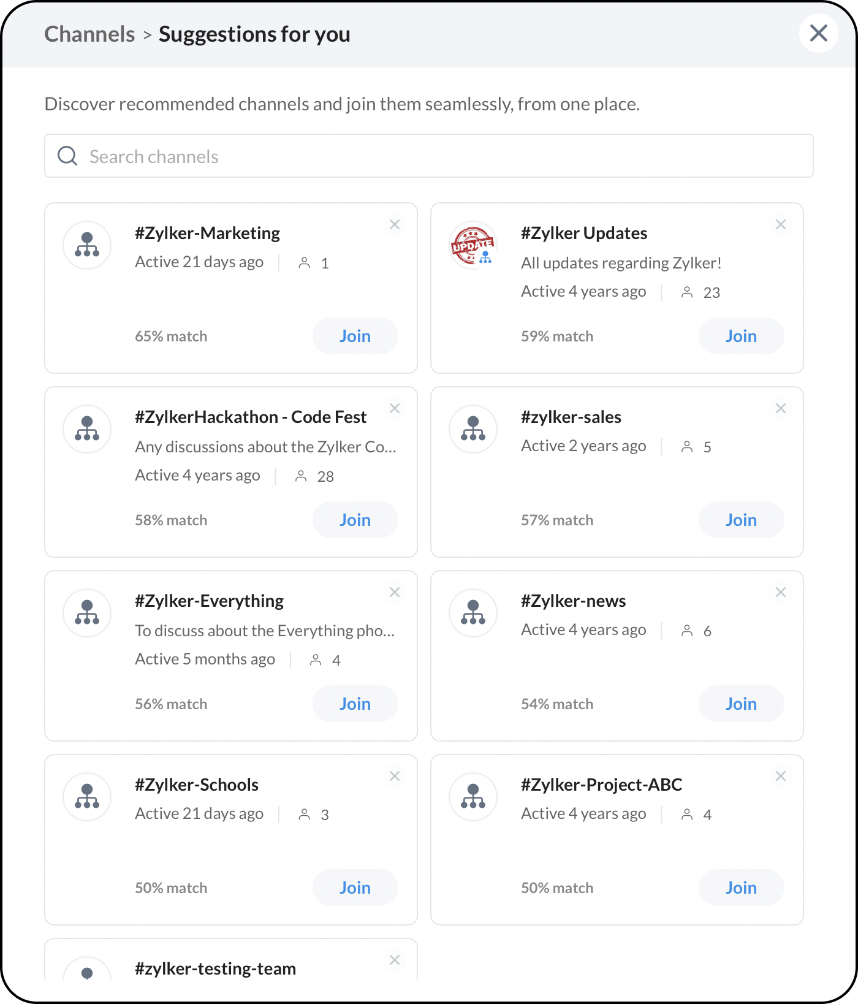Click the #zylker-sales channel avatar icon
This screenshot has height=1004, width=858.
(x=473, y=429)
